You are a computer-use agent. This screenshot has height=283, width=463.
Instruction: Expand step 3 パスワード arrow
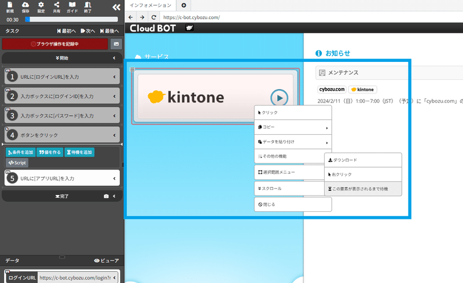pyautogui.click(x=114, y=116)
